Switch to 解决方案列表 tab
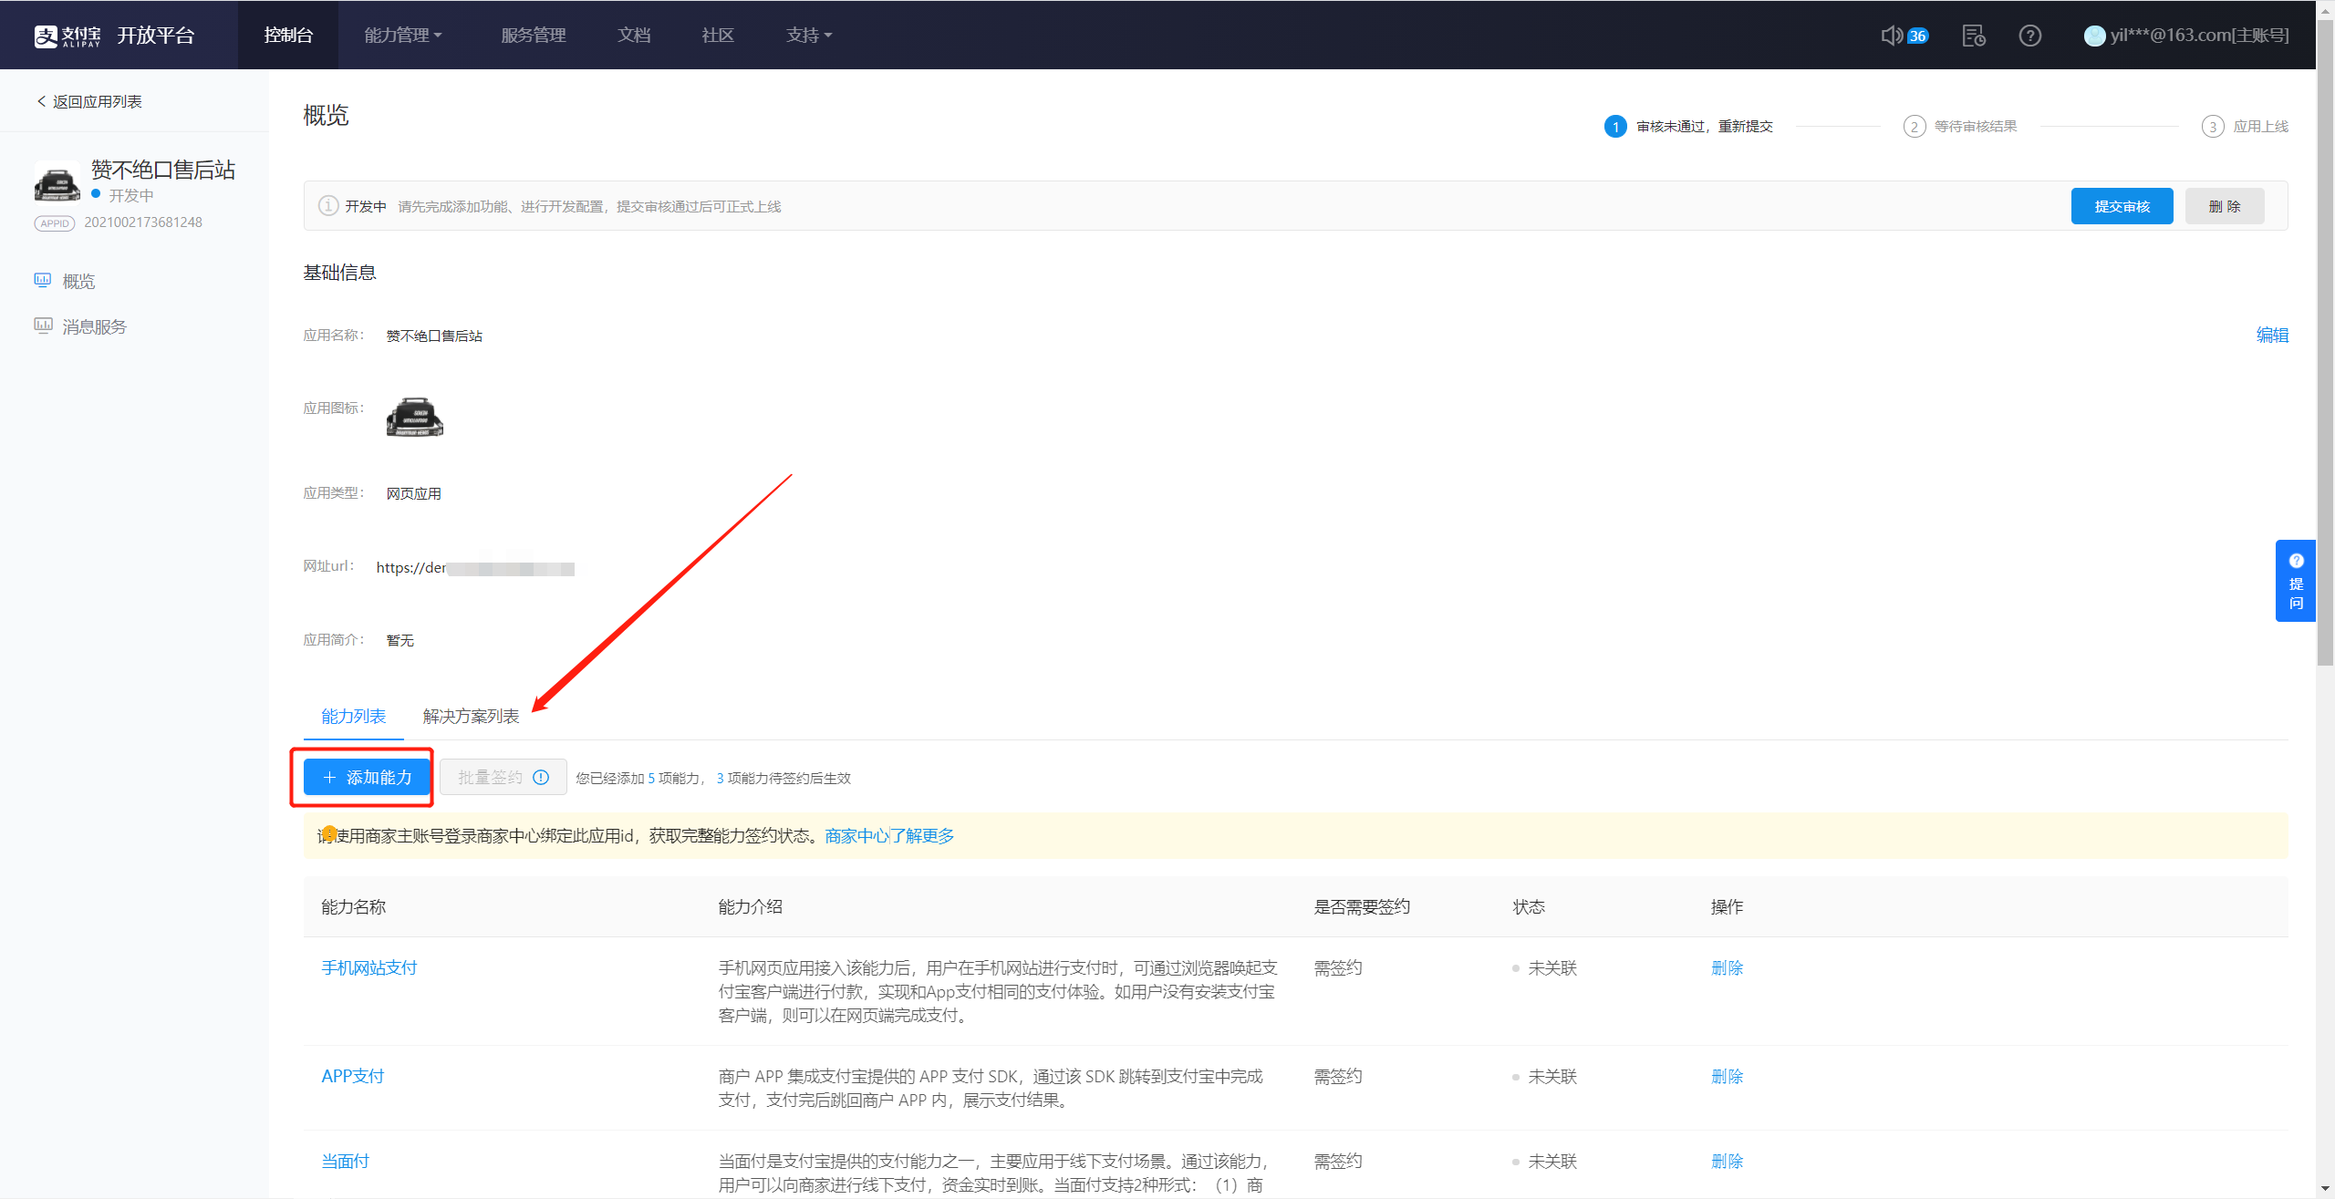The height and width of the screenshot is (1199, 2335). pos(471,716)
